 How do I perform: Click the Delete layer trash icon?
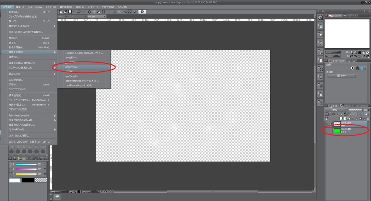[368, 118]
